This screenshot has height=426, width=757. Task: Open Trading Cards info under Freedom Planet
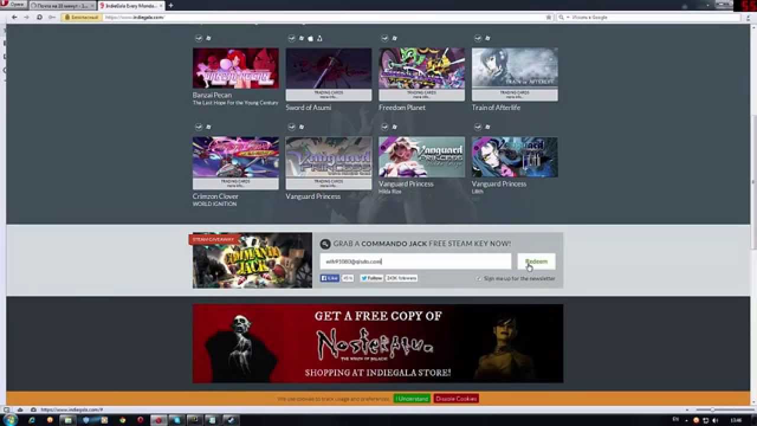point(422,95)
